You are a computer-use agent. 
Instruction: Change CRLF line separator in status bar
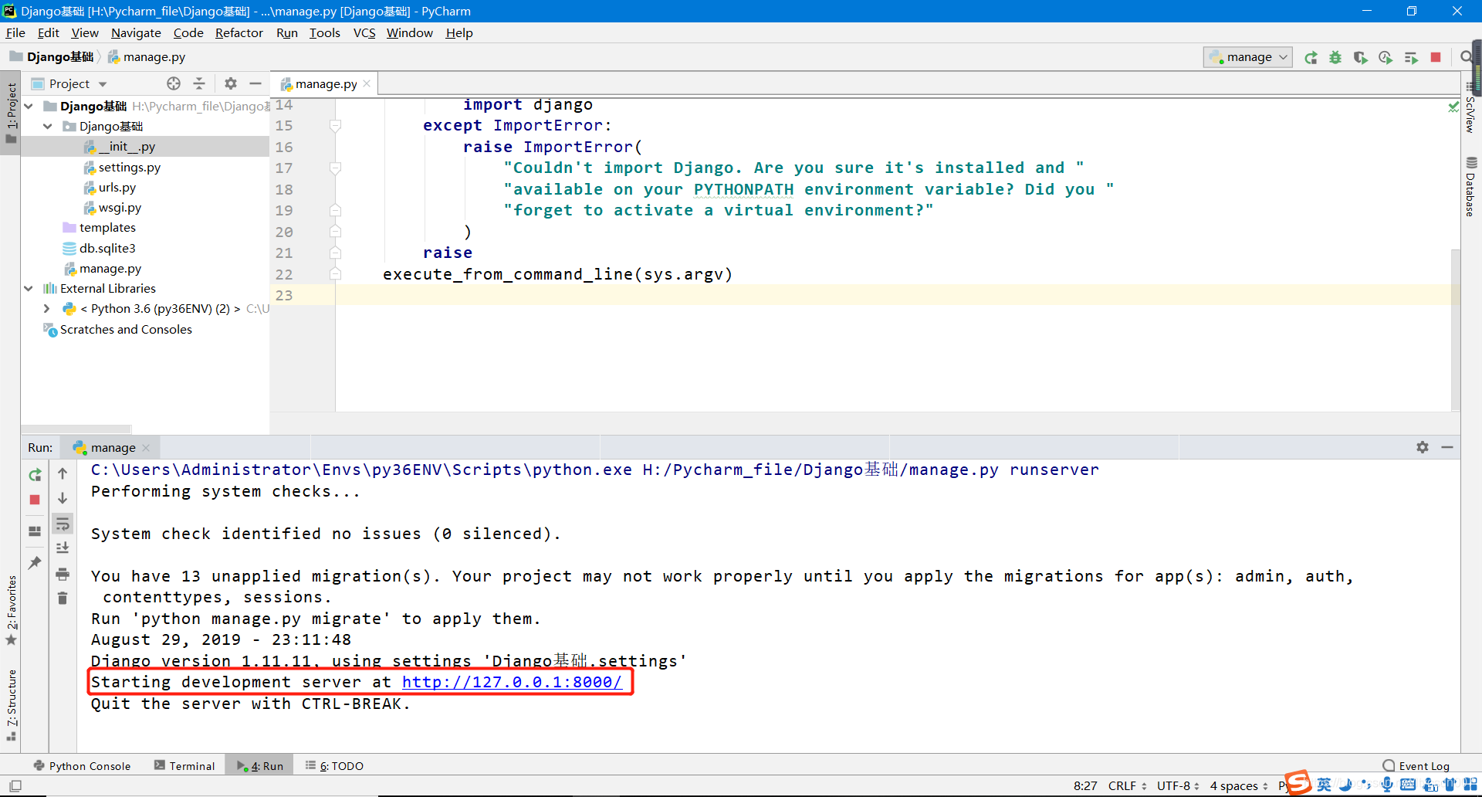[1127, 786]
